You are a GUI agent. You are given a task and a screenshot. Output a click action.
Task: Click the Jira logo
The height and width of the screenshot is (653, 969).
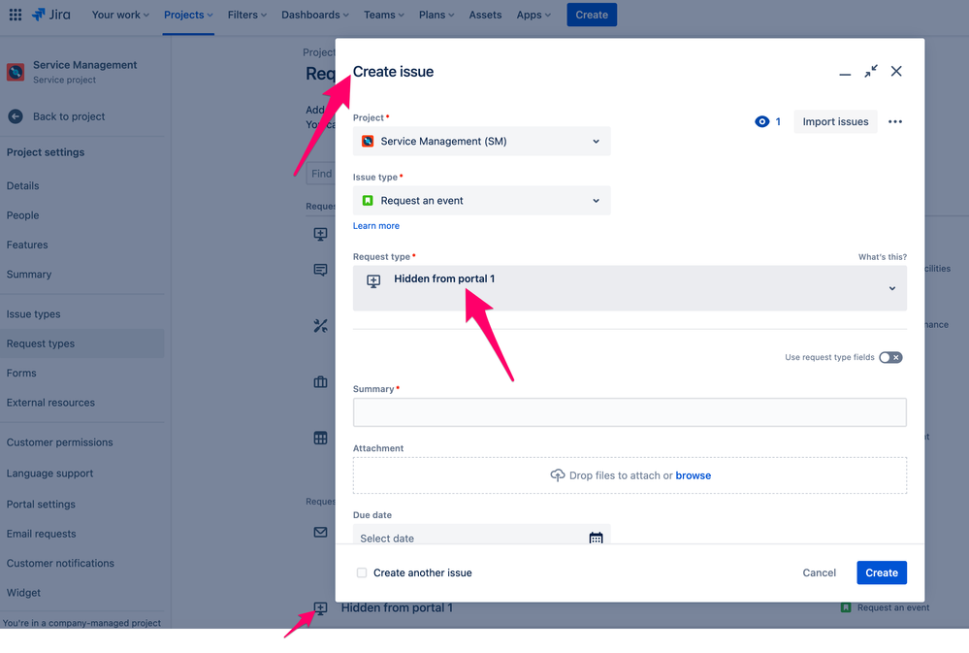coord(51,15)
